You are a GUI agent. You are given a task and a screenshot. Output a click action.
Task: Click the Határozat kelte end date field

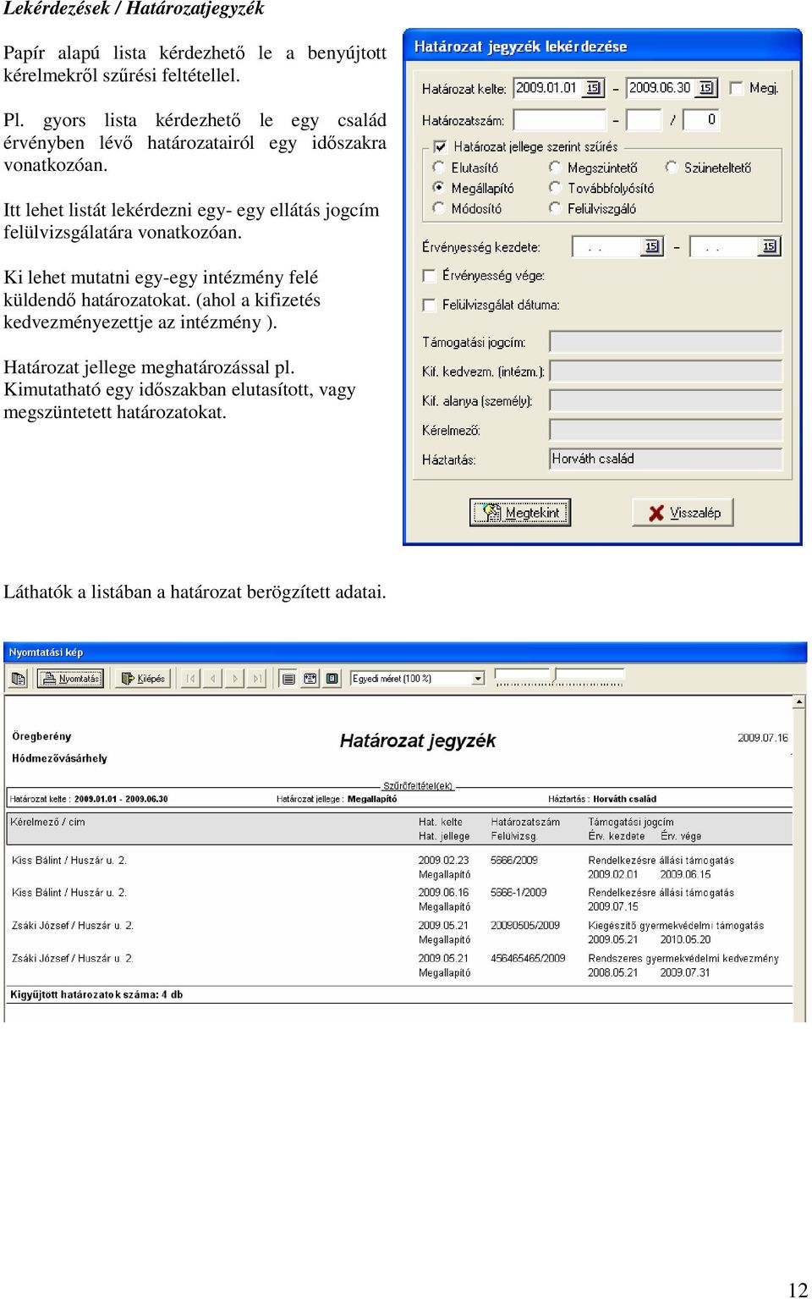661,88
